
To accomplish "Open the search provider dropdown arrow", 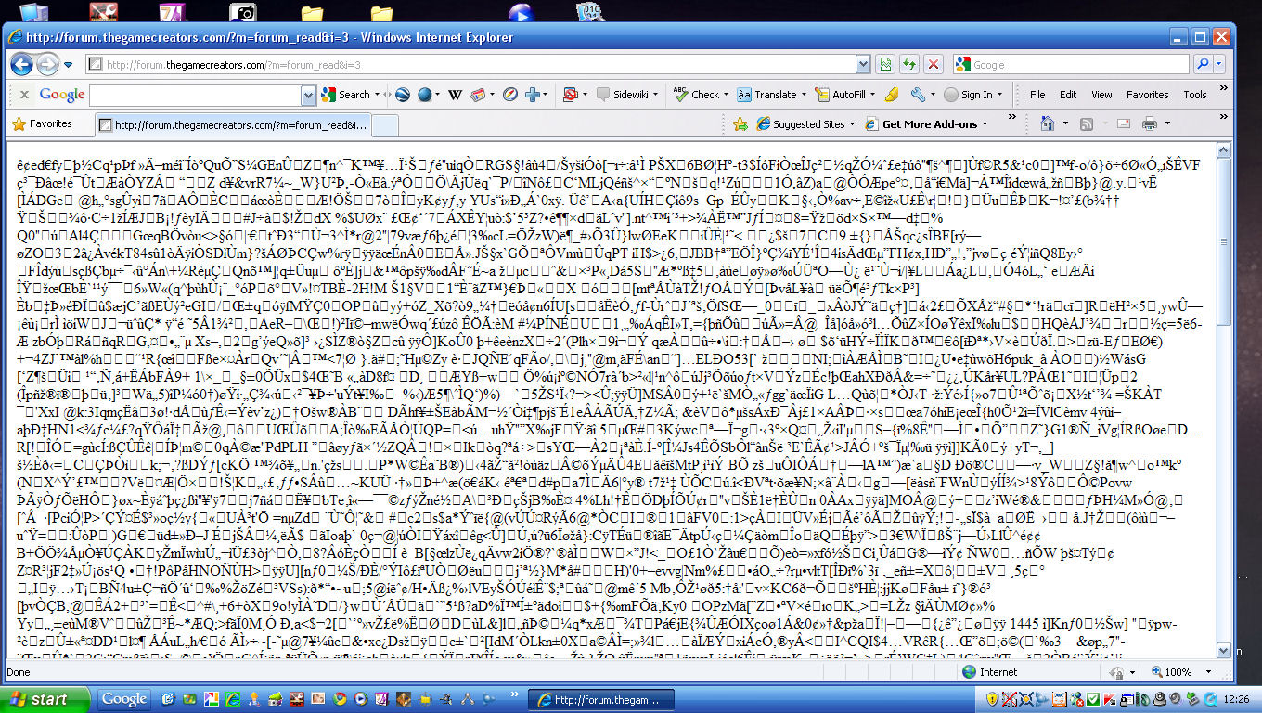I will (x=1220, y=65).
